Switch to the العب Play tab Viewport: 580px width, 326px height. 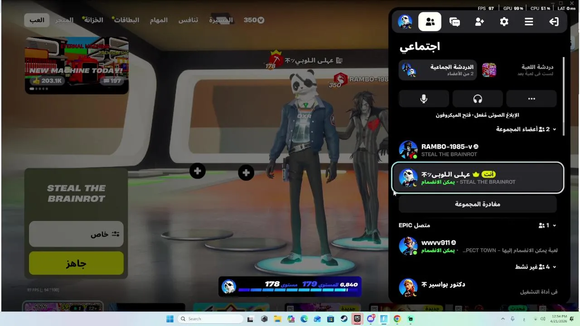tap(37, 20)
